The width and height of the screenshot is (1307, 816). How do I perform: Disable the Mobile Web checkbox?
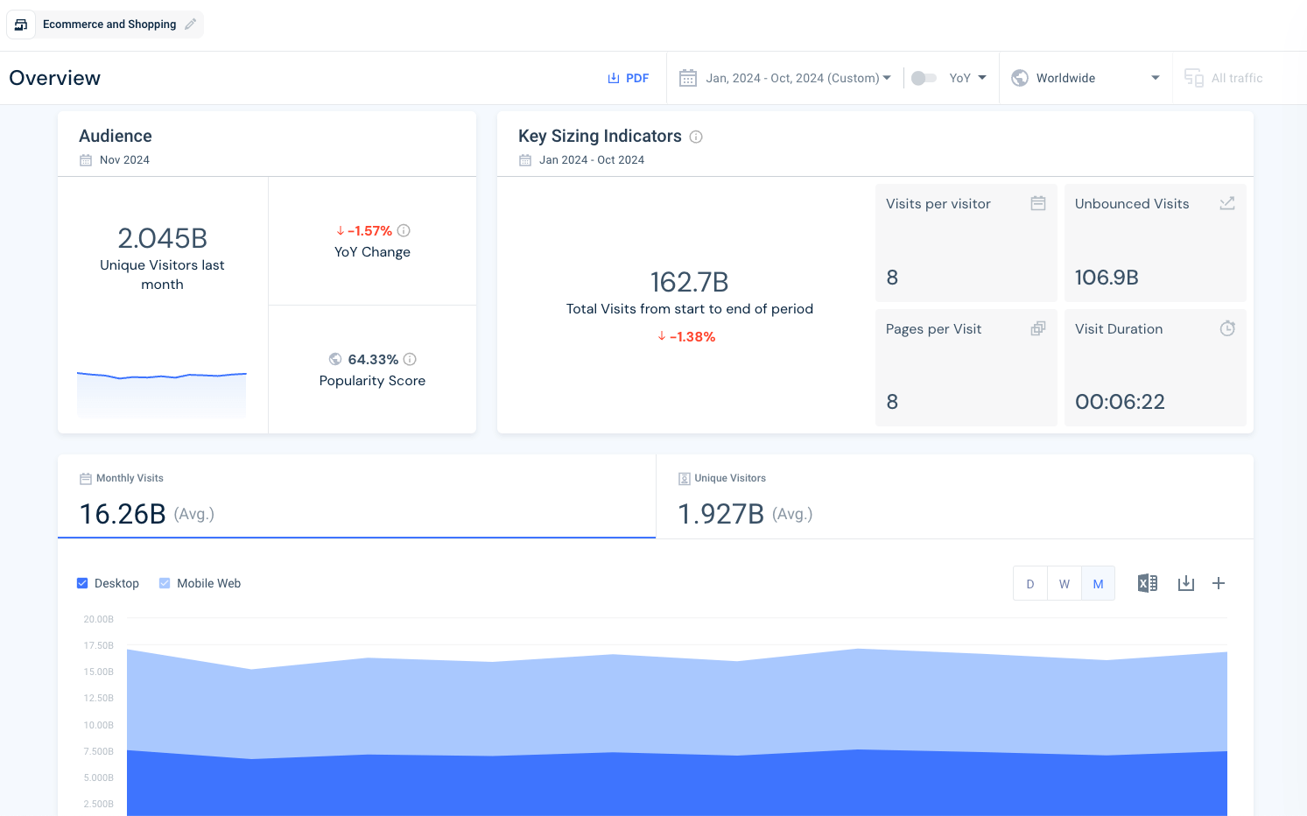[x=165, y=582]
